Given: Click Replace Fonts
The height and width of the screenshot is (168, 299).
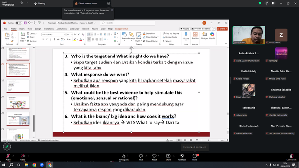Looking at the screenshot, I should coord(170,37).
